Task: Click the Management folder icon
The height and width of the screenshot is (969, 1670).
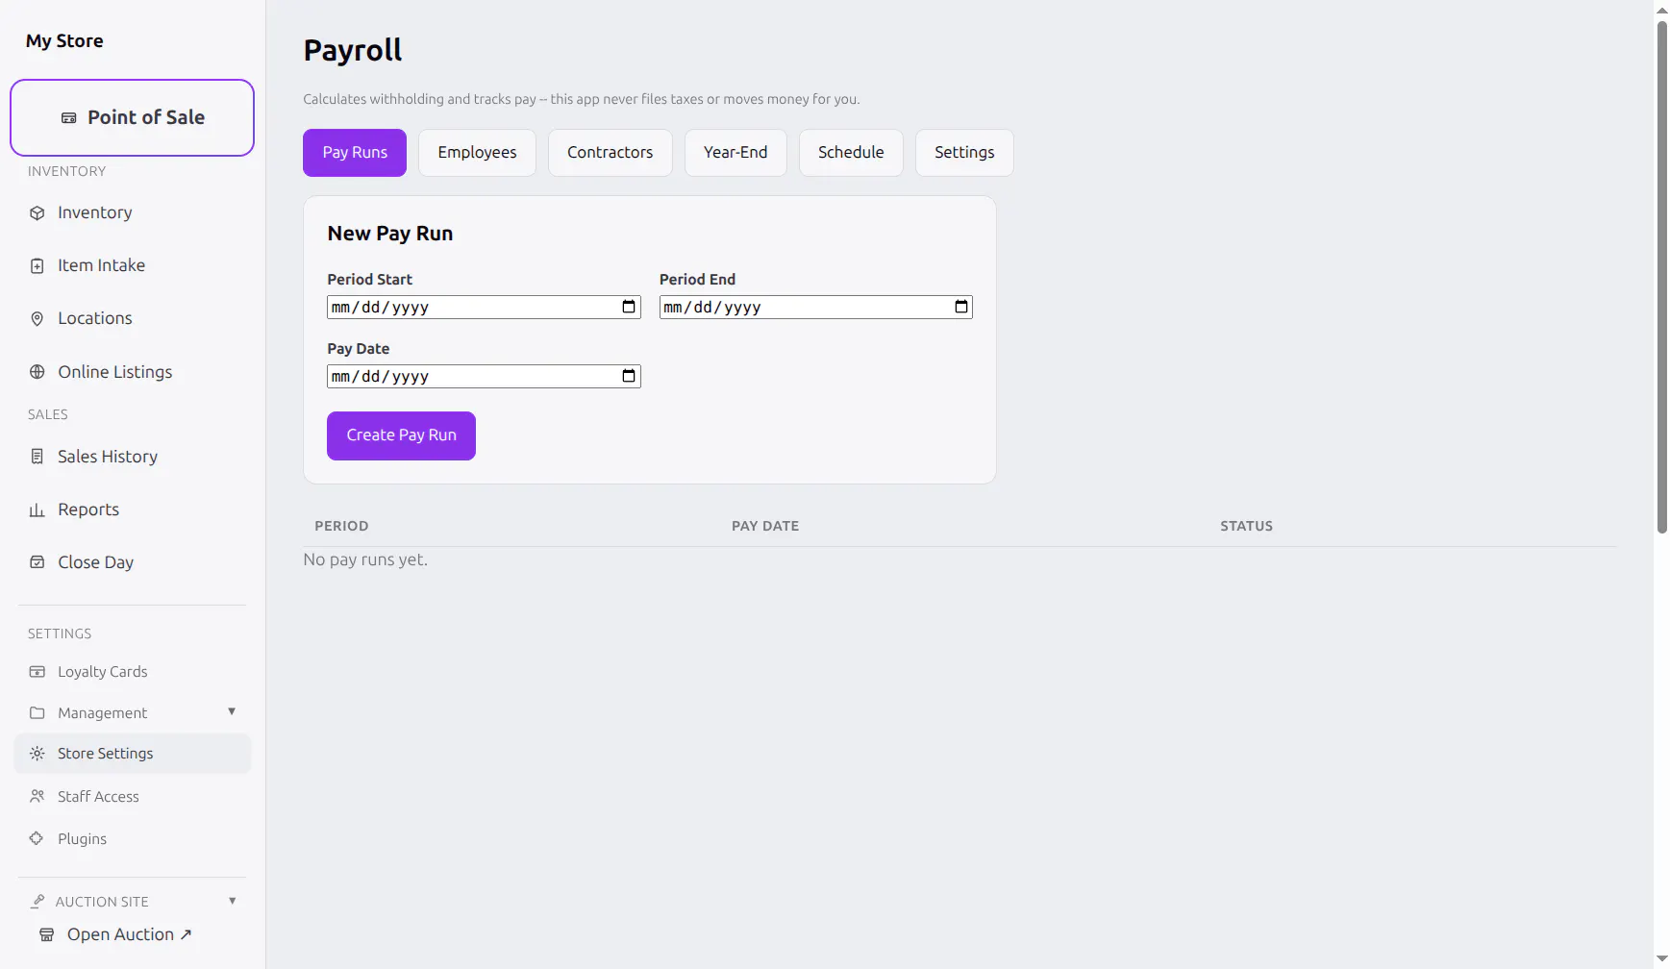Action: pyautogui.click(x=37, y=713)
